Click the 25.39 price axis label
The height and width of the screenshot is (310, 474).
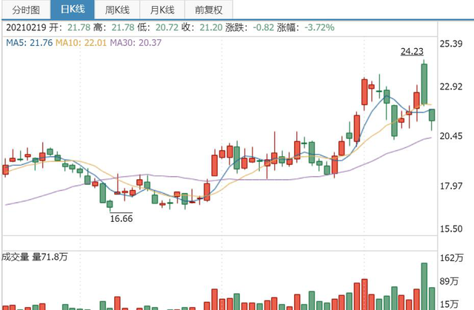pyautogui.click(x=451, y=44)
